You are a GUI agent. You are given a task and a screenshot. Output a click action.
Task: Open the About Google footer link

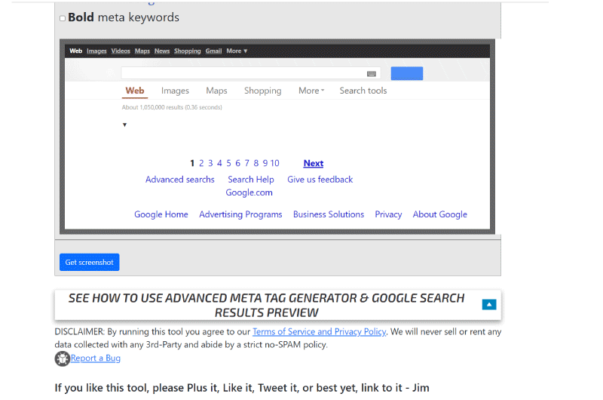[x=440, y=214]
